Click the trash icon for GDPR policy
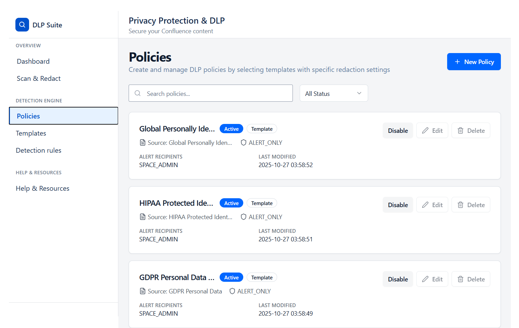The image size is (519, 328). pyautogui.click(x=460, y=279)
